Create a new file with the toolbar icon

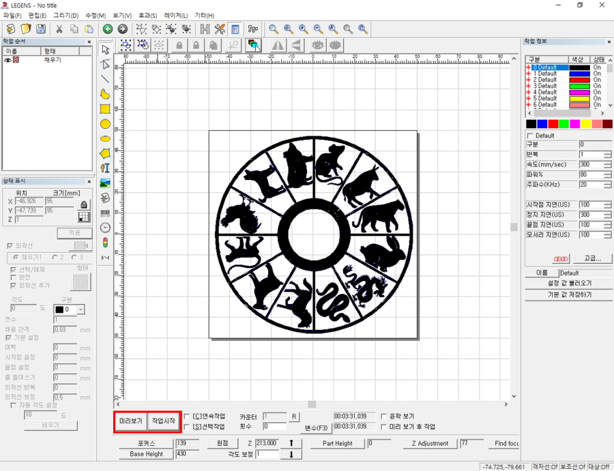(x=10, y=29)
